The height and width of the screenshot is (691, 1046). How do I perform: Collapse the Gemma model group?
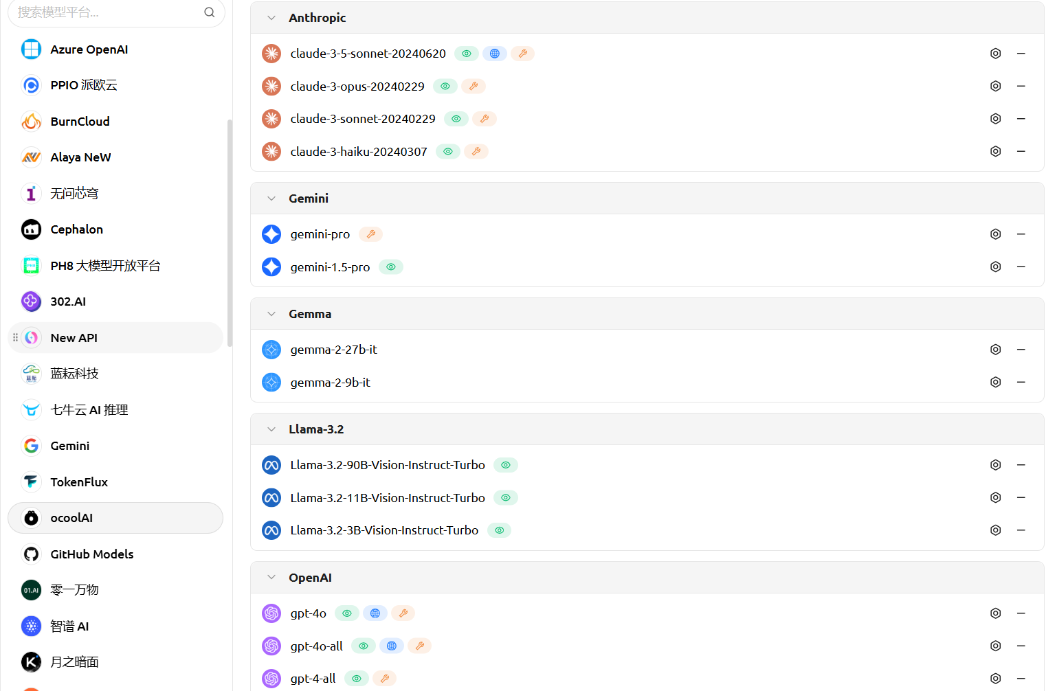point(271,314)
